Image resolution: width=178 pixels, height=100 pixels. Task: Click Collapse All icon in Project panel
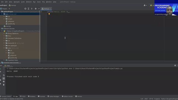pyautogui.click(x=32, y=9)
